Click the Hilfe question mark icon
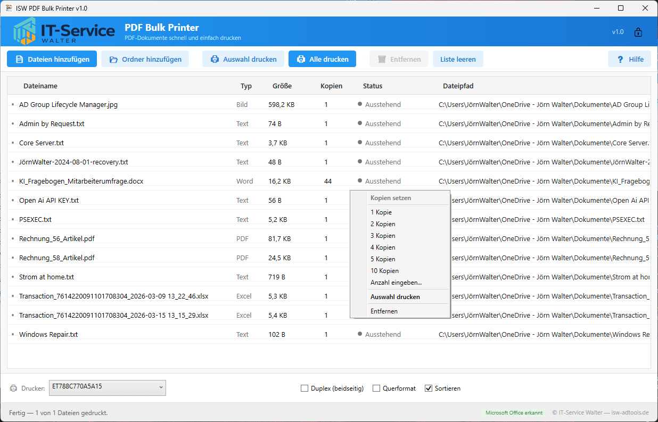 coord(620,60)
